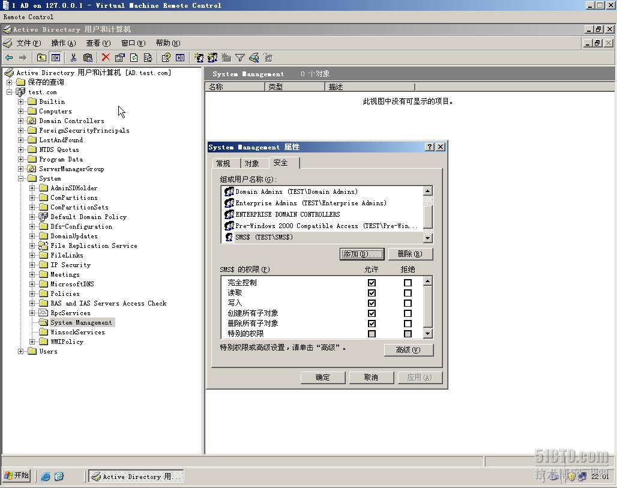Check Deny for 读取 permission
The image size is (617, 488).
pyautogui.click(x=408, y=293)
